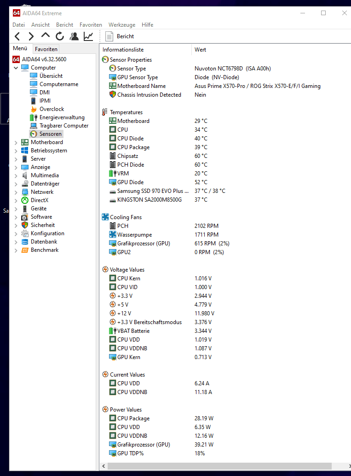This screenshot has height=476, width=351.
Task: Open the Werkzeuge menu
Action: [122, 24]
